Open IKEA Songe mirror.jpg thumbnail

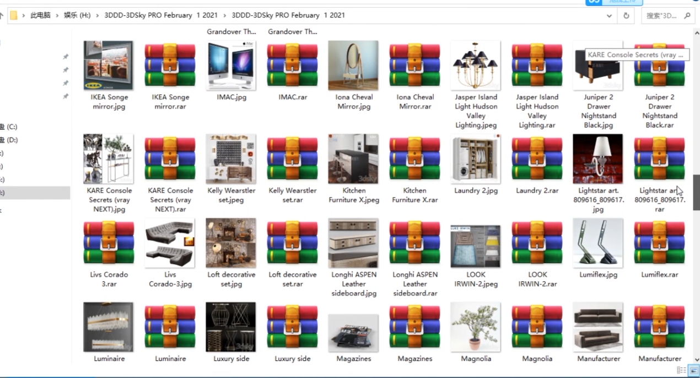[x=109, y=65]
